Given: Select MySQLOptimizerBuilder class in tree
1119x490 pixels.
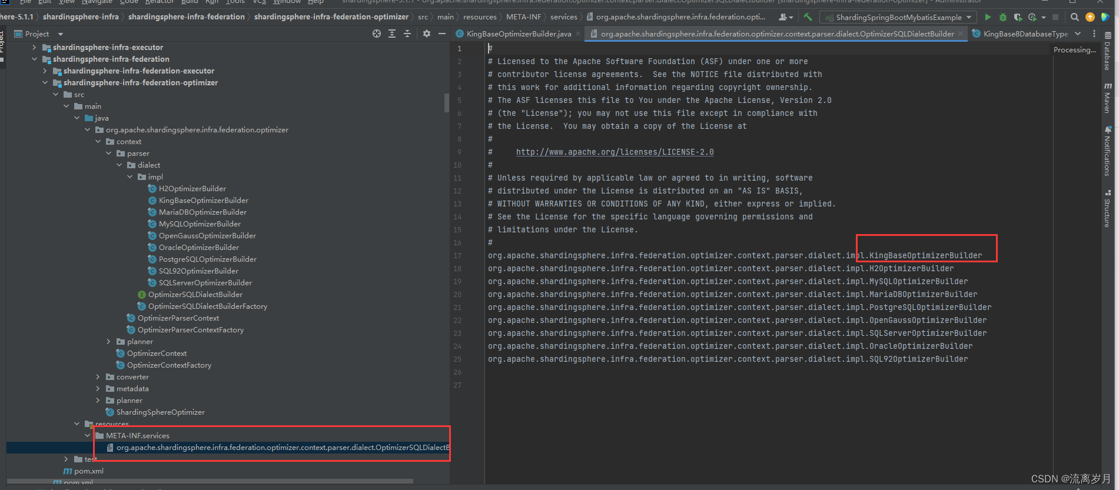Looking at the screenshot, I should coord(194,224).
